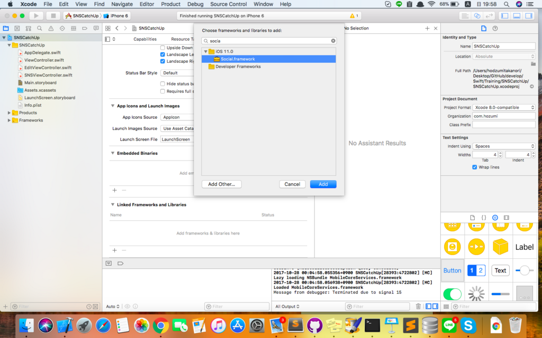The image size is (542, 338).
Task: Collapse the Embedded Binaries section
Action: pyautogui.click(x=112, y=153)
